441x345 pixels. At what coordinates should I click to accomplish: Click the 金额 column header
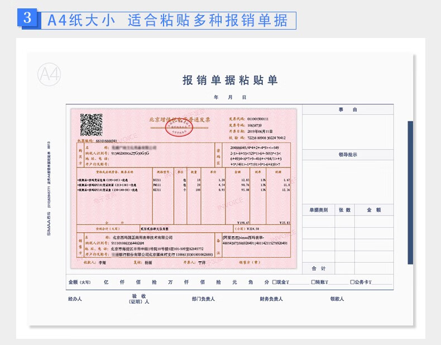pyautogui.click(x=373, y=210)
